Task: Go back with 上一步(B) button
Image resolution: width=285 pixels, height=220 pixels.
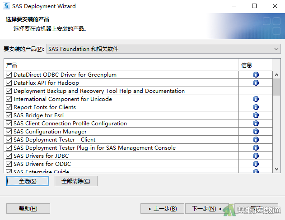Action: pyautogui.click(x=162, y=209)
